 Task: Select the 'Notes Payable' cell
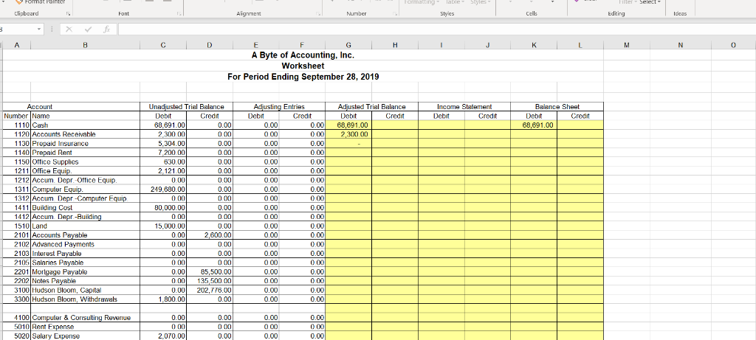click(x=86, y=281)
